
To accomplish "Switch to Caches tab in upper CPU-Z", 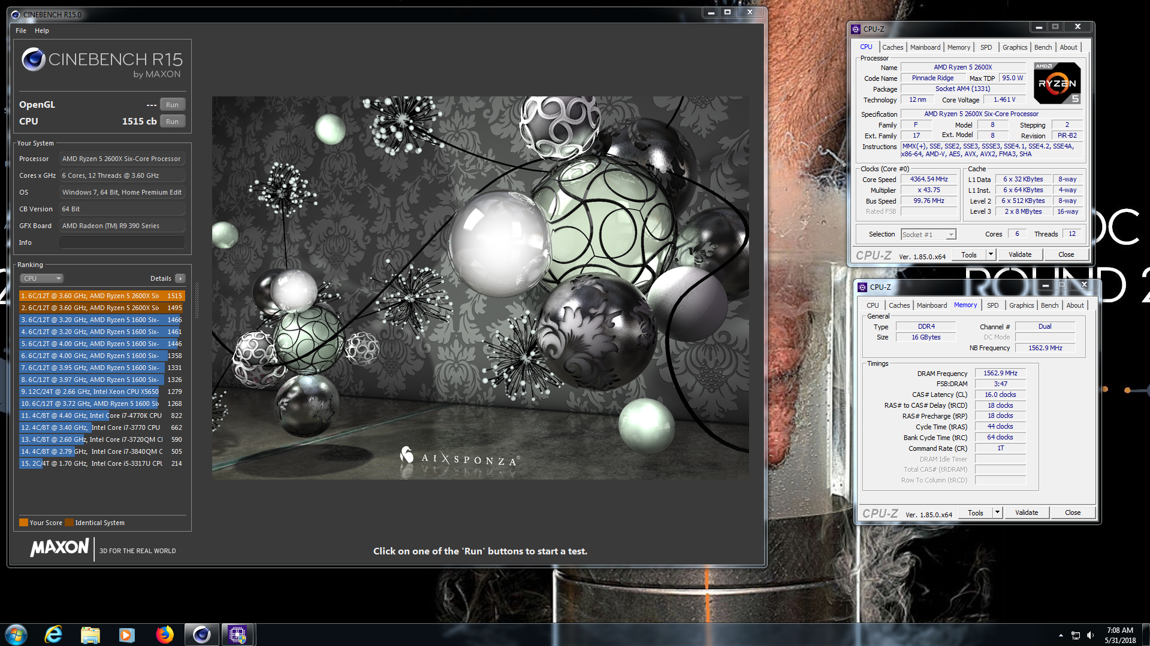I will [x=892, y=47].
